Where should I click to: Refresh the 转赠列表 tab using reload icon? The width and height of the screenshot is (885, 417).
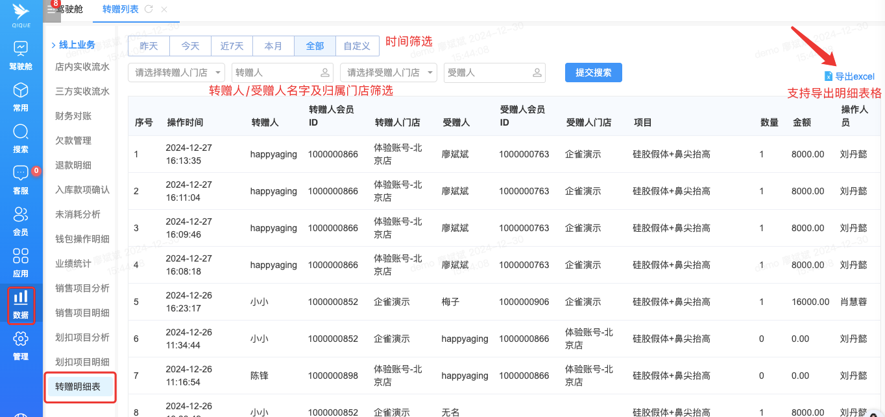click(149, 9)
